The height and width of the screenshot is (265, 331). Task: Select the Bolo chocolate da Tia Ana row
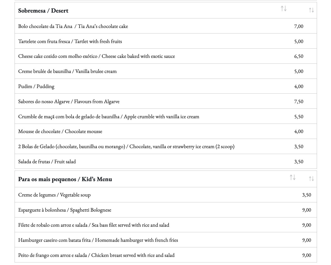point(73,26)
